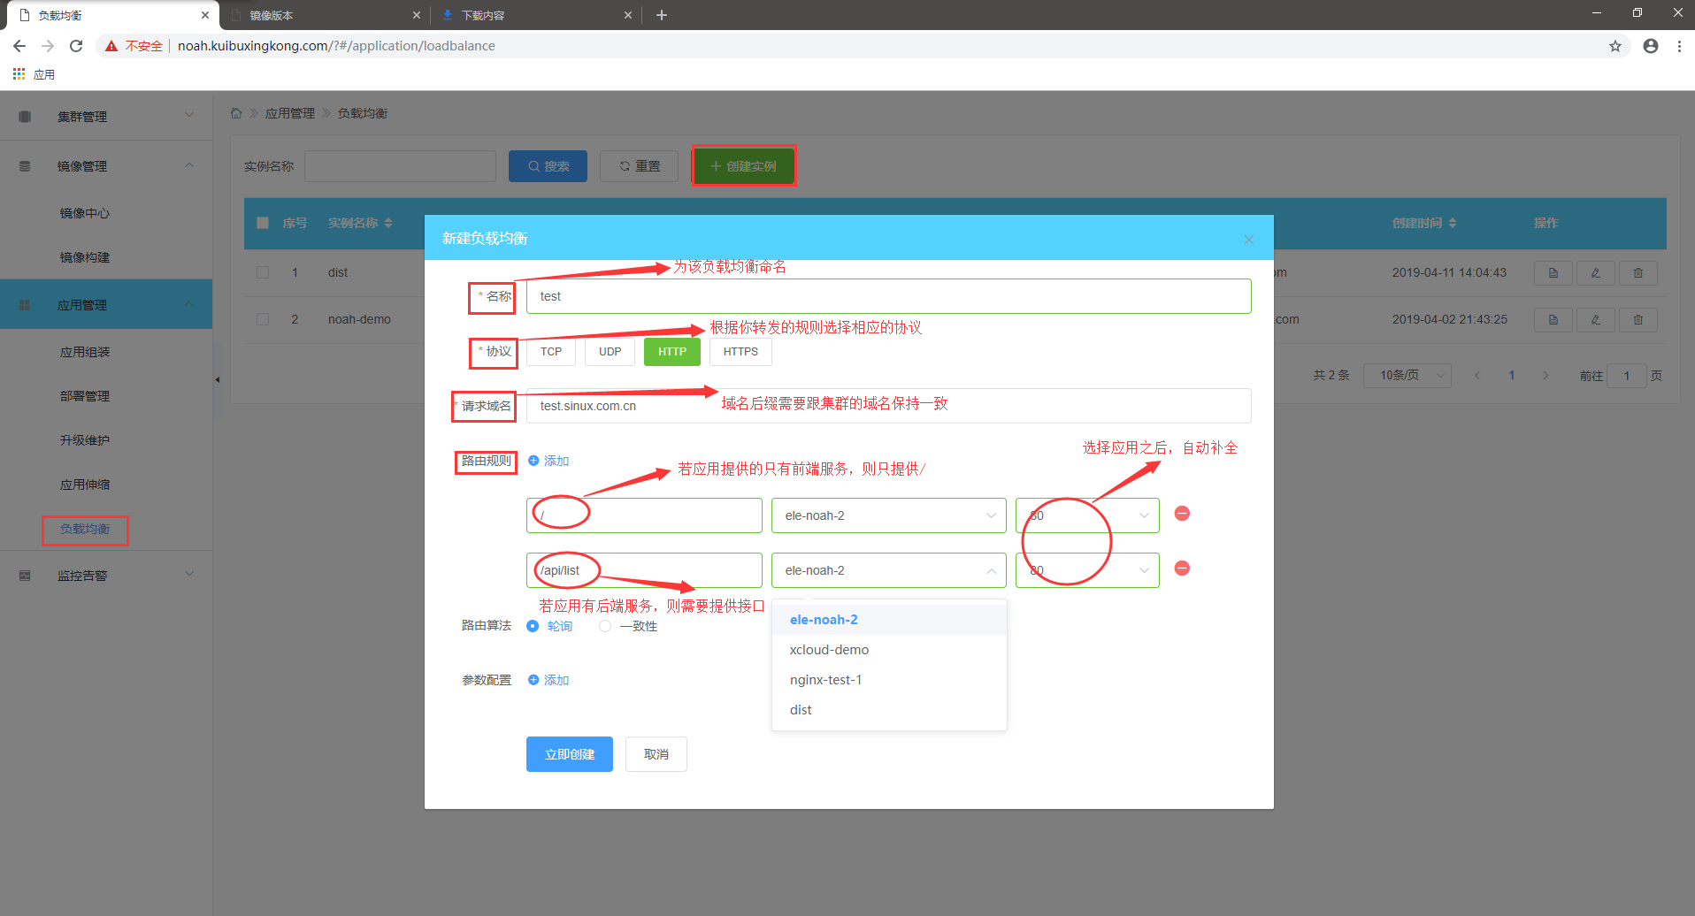Click the 取消 button
Image resolution: width=1695 pixels, height=916 pixels.
click(656, 754)
